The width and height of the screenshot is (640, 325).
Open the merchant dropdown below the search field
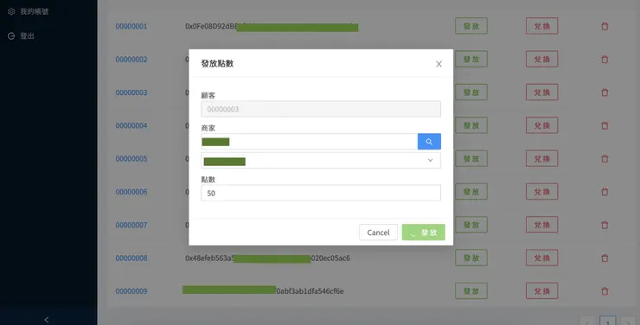321,160
